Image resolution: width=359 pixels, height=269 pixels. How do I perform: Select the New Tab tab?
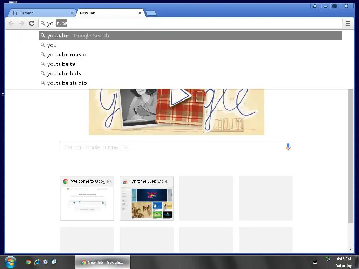tap(110, 13)
